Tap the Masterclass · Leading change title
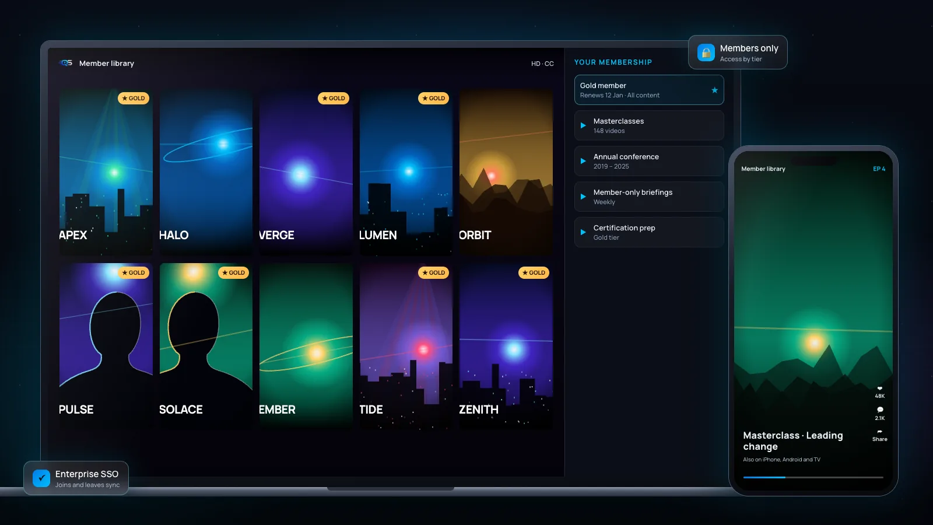Viewport: 933px width, 525px height. pyautogui.click(x=792, y=441)
